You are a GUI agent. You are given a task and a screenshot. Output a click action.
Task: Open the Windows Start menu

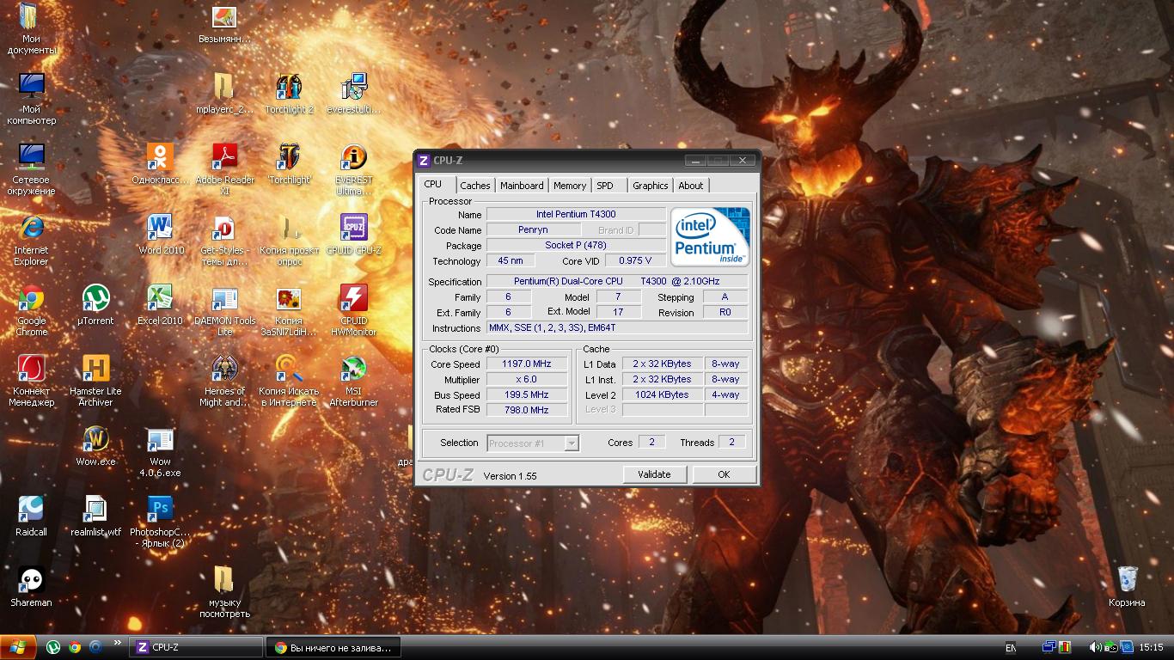coord(18,647)
